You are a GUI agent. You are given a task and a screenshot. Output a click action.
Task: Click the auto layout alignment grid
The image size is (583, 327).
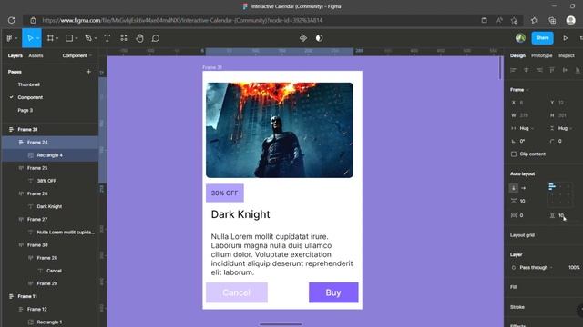click(x=560, y=194)
